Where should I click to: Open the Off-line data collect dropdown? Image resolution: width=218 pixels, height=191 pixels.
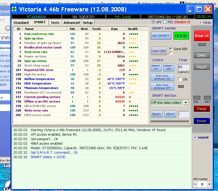point(186,103)
